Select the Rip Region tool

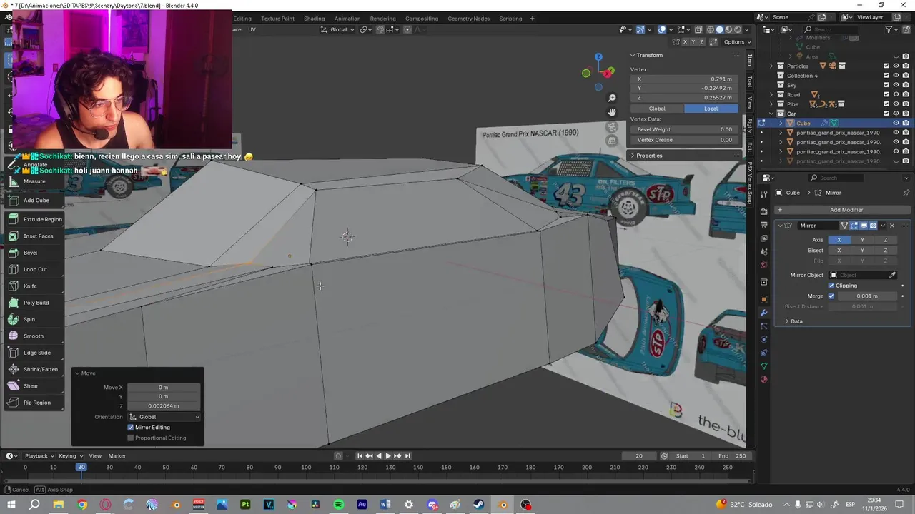tap(34, 403)
